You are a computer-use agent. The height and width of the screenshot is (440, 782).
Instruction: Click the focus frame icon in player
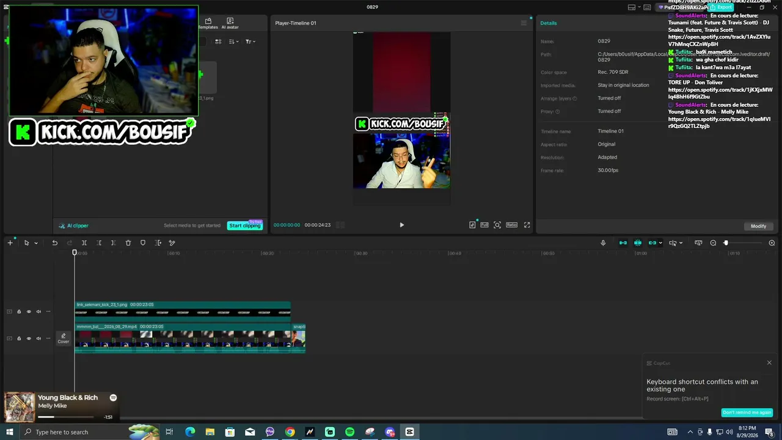[x=497, y=225]
